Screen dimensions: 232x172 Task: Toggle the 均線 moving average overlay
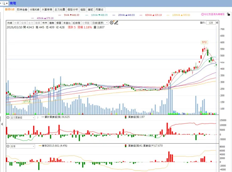pos(10,23)
